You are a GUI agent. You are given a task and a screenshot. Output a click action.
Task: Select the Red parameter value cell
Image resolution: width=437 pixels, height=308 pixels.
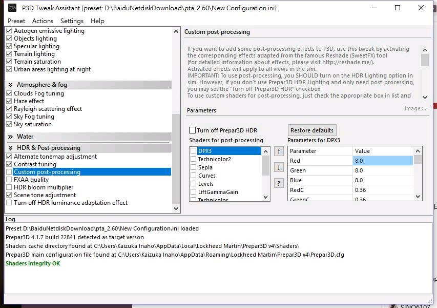[x=383, y=161]
